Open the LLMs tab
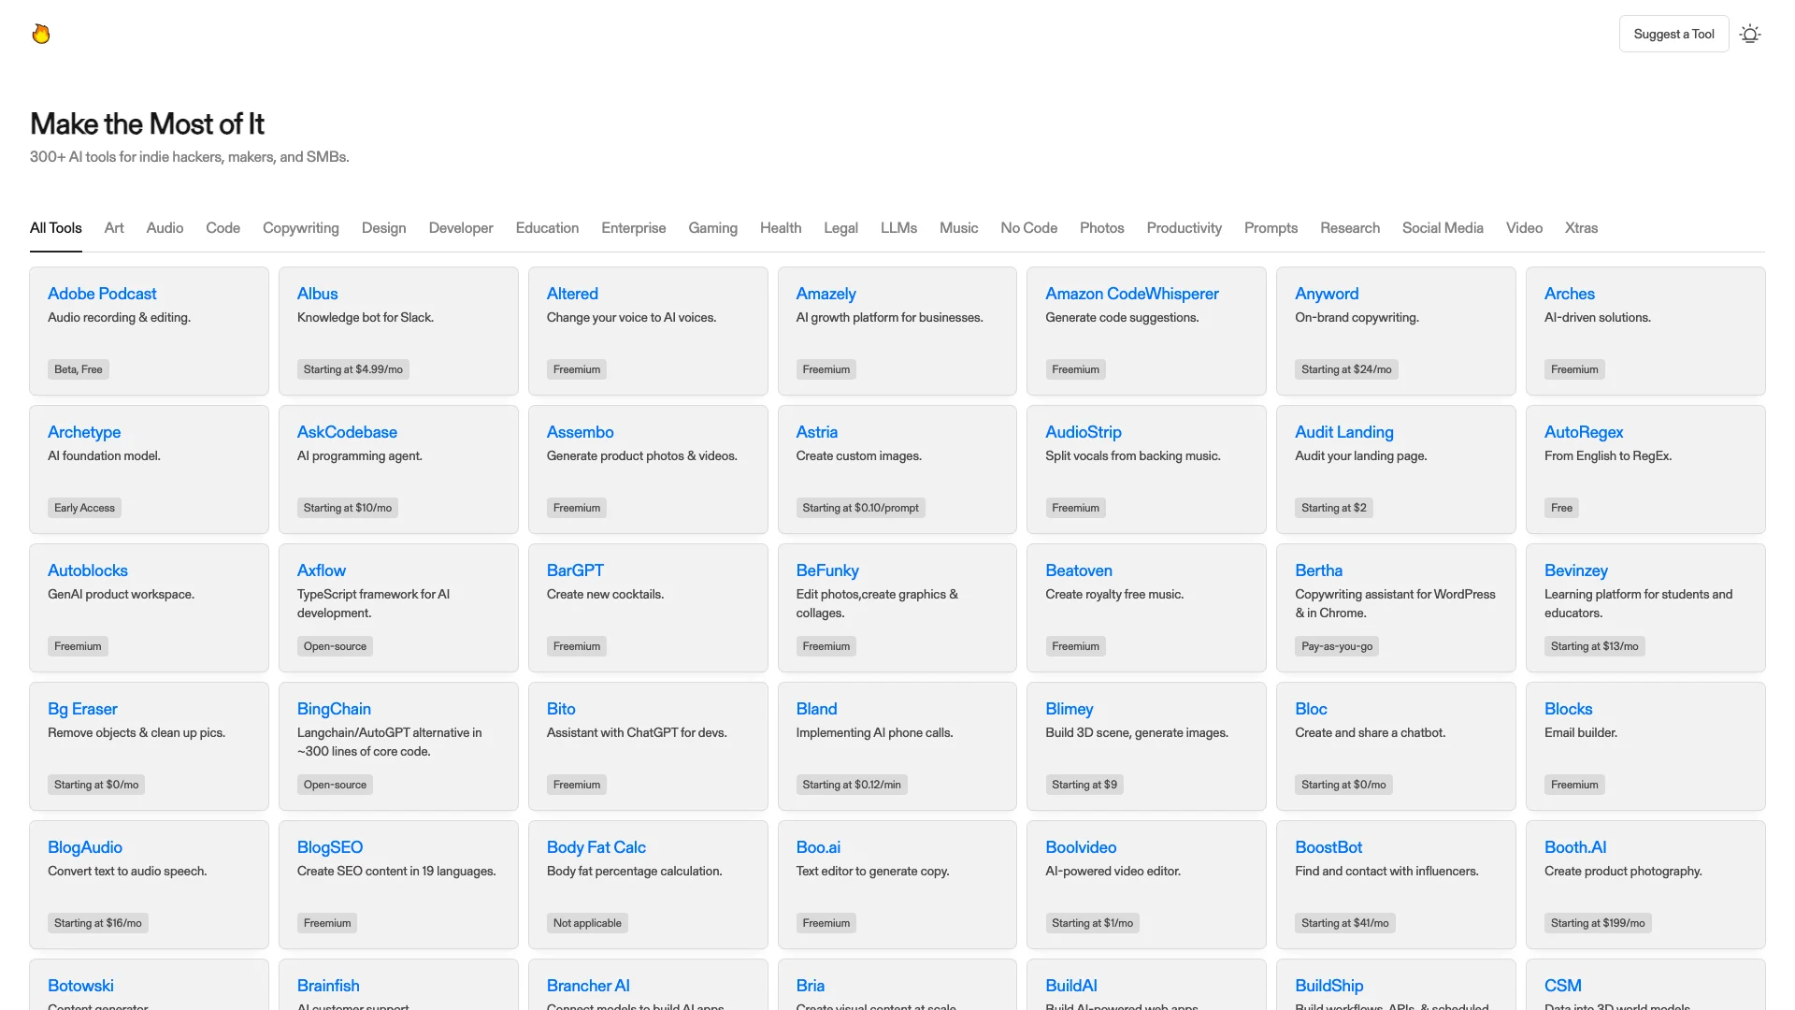Screen dimensions: 1795x1010 pyautogui.click(x=898, y=227)
